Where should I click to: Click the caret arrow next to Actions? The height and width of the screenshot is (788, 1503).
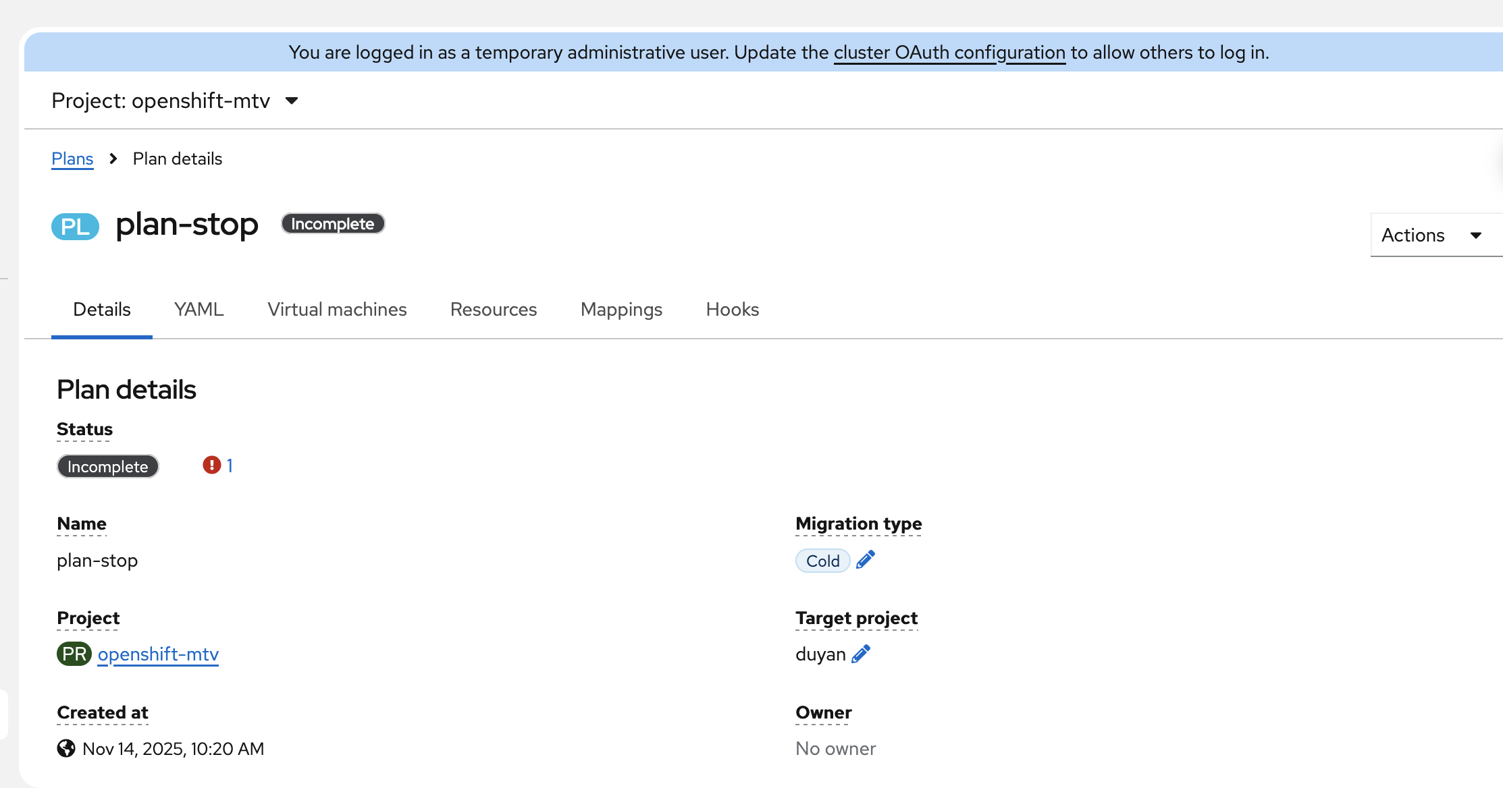tap(1475, 235)
